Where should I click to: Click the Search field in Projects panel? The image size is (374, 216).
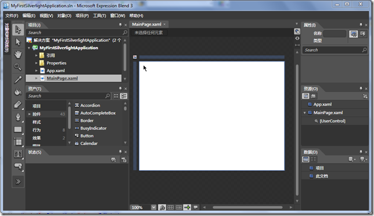tap(77, 33)
